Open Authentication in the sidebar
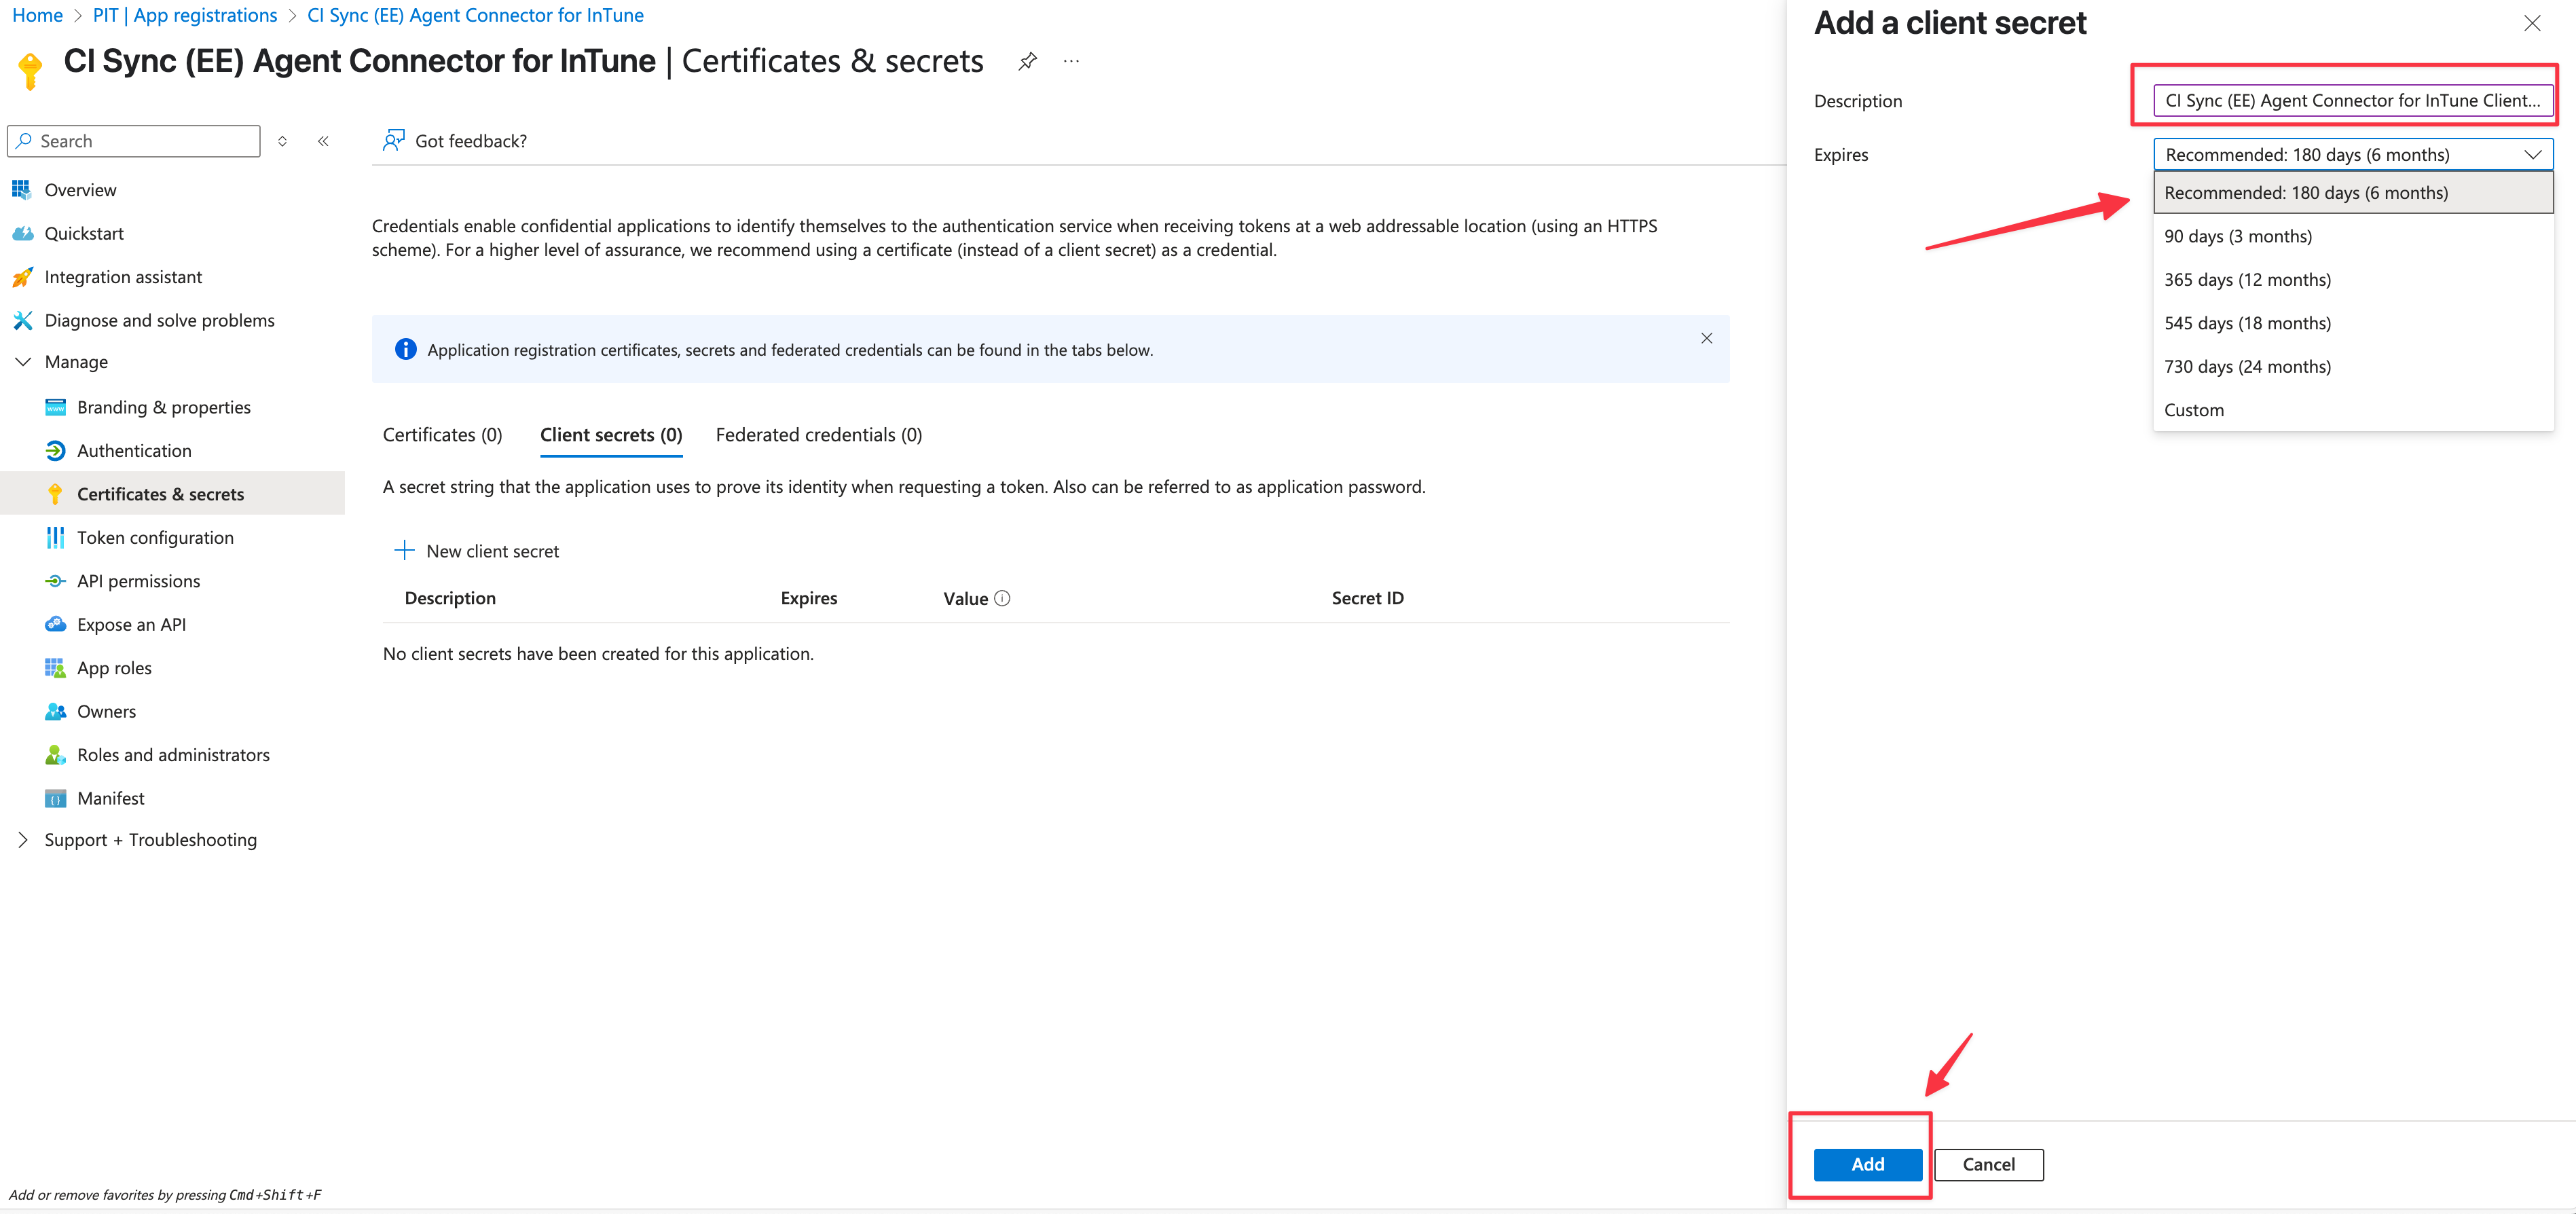Image resolution: width=2576 pixels, height=1214 pixels. point(134,451)
